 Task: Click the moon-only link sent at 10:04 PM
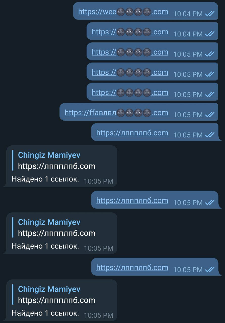tap(130, 32)
